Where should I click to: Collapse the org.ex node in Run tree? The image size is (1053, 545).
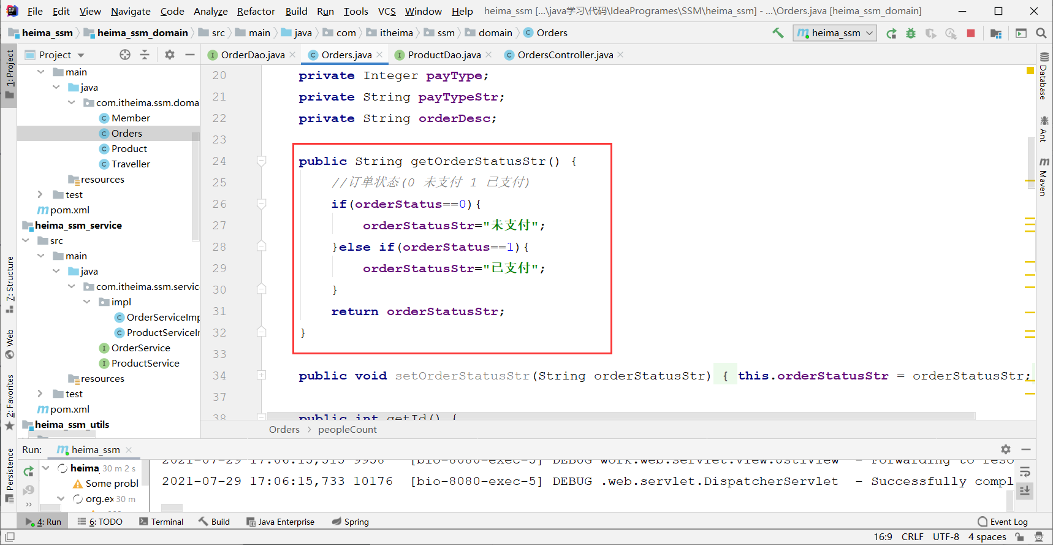pyautogui.click(x=61, y=498)
